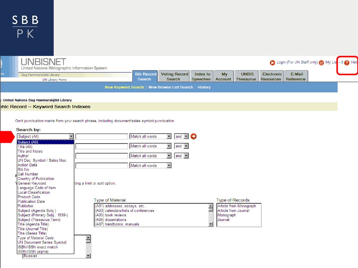Viewport: 358px width, 268px height.
Task: Click up arrow of the language list scrollbar
Action: [x=88, y=238]
